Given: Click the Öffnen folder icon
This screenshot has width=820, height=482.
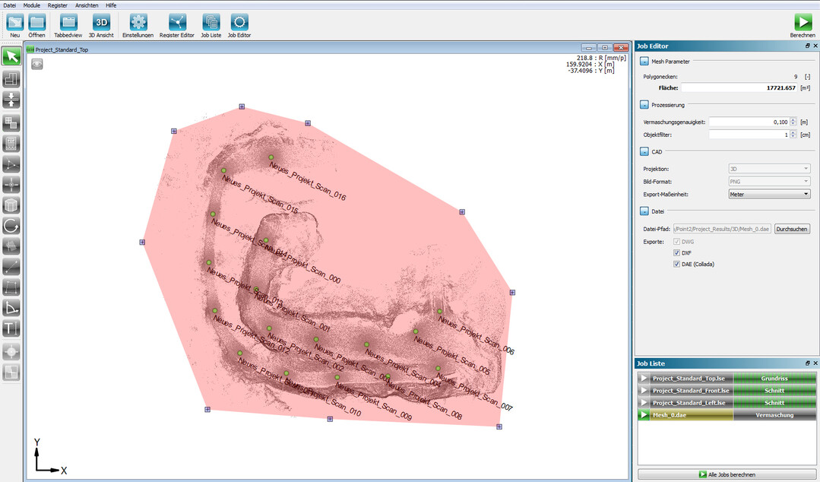Looking at the screenshot, I should coord(36,23).
